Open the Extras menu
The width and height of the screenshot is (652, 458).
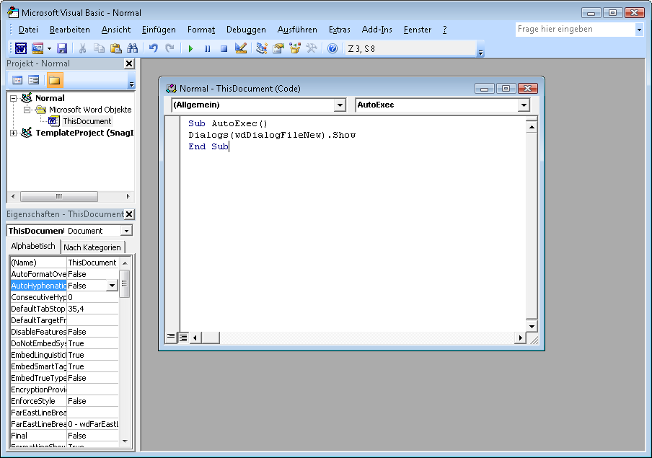tap(339, 30)
